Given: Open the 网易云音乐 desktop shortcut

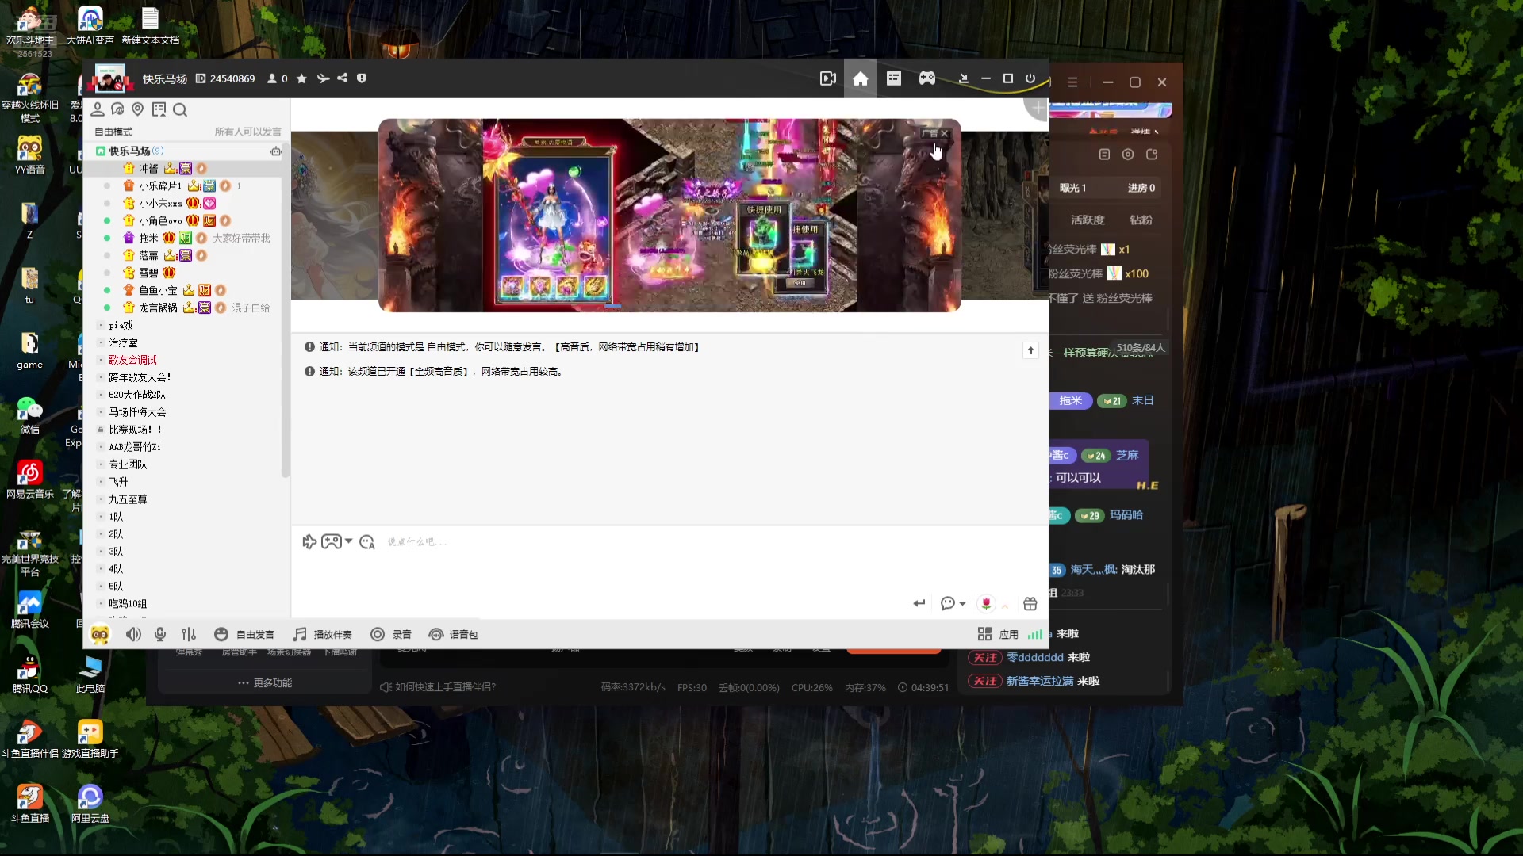Looking at the screenshot, I should pyautogui.click(x=29, y=480).
